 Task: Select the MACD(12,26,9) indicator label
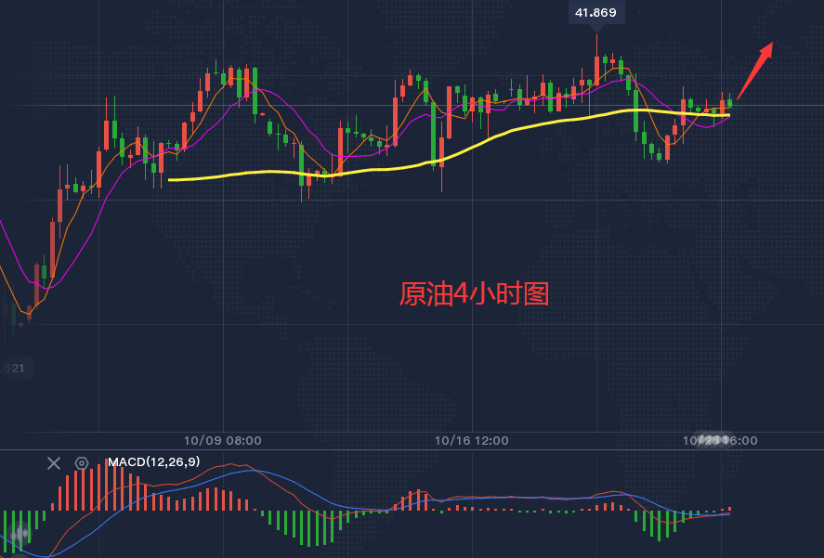pyautogui.click(x=154, y=461)
